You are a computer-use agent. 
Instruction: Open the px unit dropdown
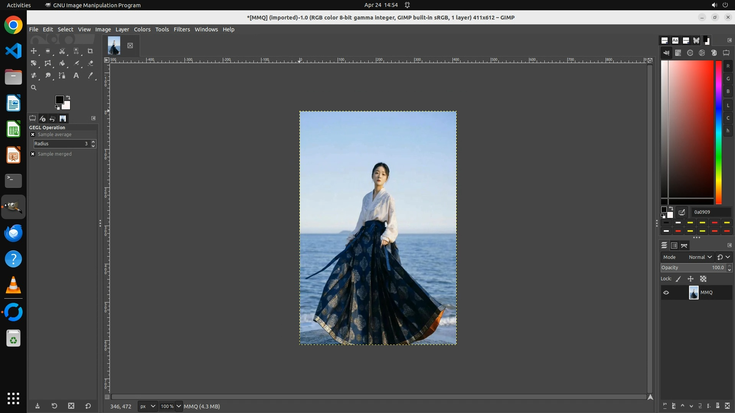(x=148, y=406)
